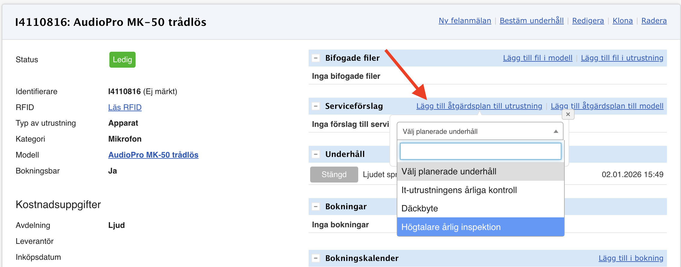The image size is (681, 267).
Task: Click the identifier value I4110816
Action: coord(124,91)
